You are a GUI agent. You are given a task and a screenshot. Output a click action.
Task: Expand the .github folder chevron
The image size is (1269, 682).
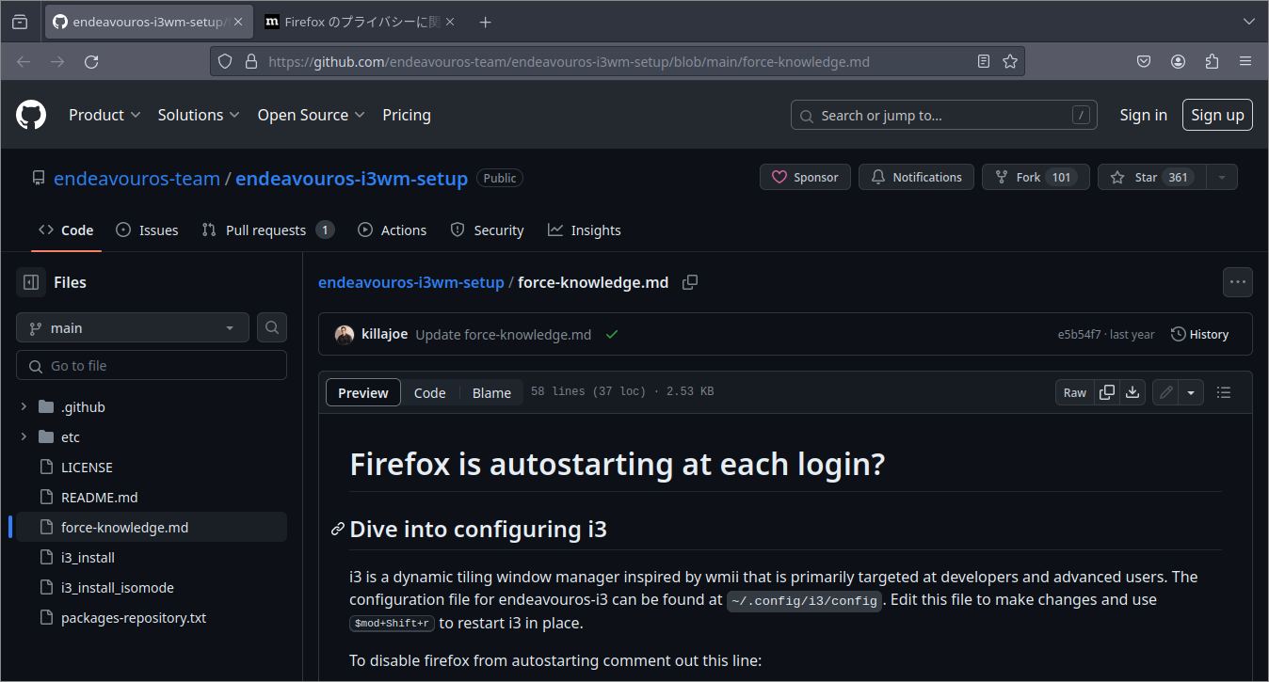coord(24,407)
